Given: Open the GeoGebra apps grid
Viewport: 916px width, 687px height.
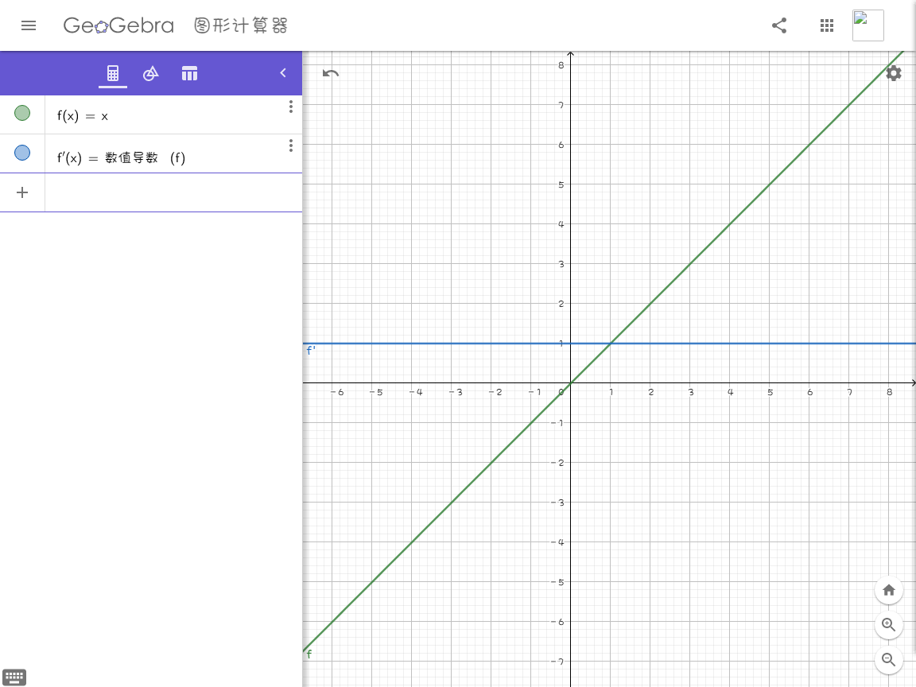Looking at the screenshot, I should (x=826, y=25).
